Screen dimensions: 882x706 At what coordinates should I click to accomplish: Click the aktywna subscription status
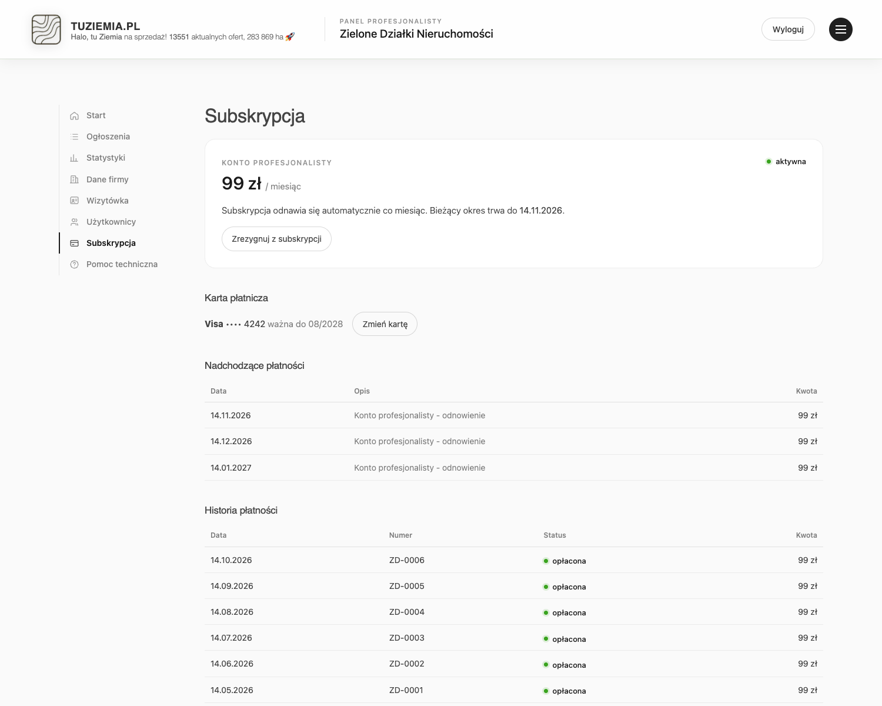786,161
